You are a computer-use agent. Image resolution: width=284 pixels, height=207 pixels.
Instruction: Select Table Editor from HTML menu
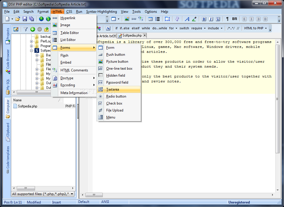point(74,33)
